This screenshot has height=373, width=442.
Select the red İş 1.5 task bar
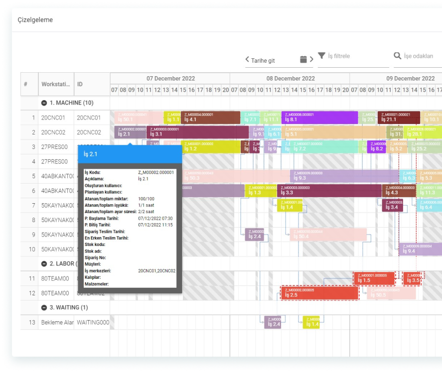click(374, 278)
